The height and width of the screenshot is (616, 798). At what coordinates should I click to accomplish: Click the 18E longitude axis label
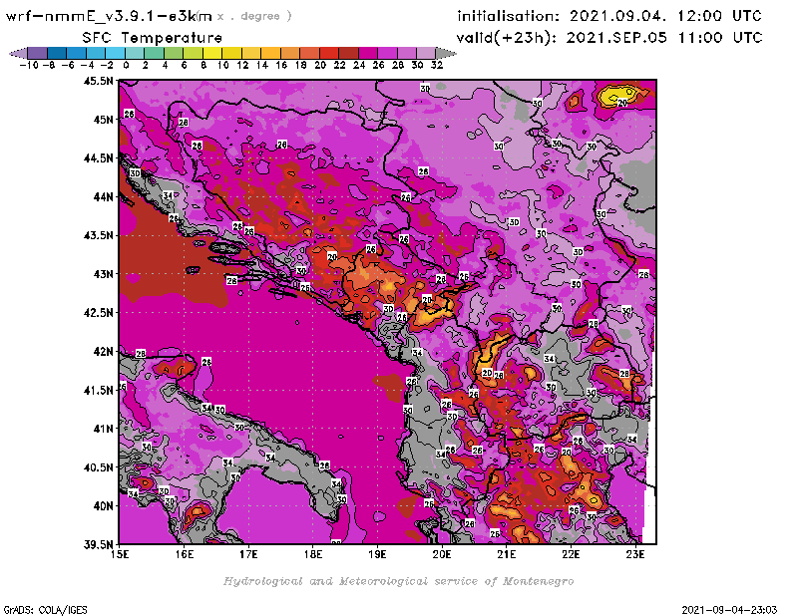pyautogui.click(x=313, y=554)
